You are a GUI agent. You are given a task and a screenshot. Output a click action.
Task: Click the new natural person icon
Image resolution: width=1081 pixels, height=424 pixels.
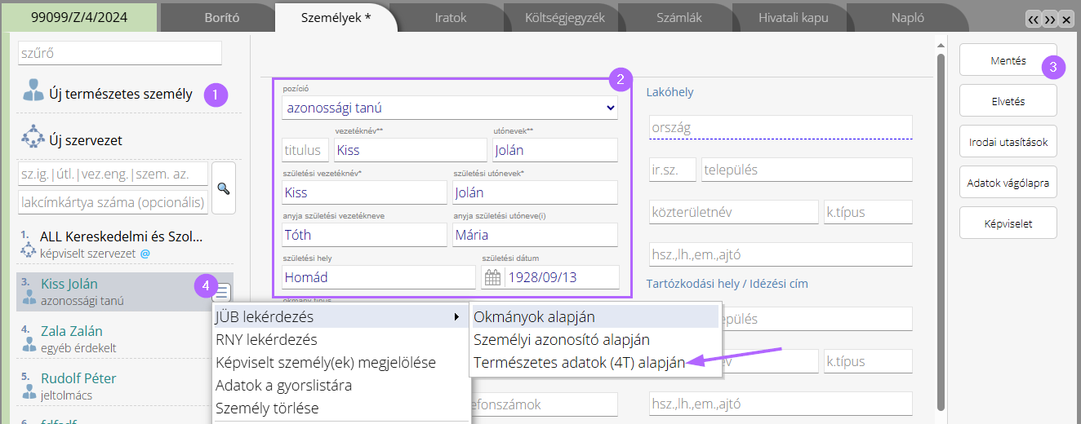pos(33,91)
